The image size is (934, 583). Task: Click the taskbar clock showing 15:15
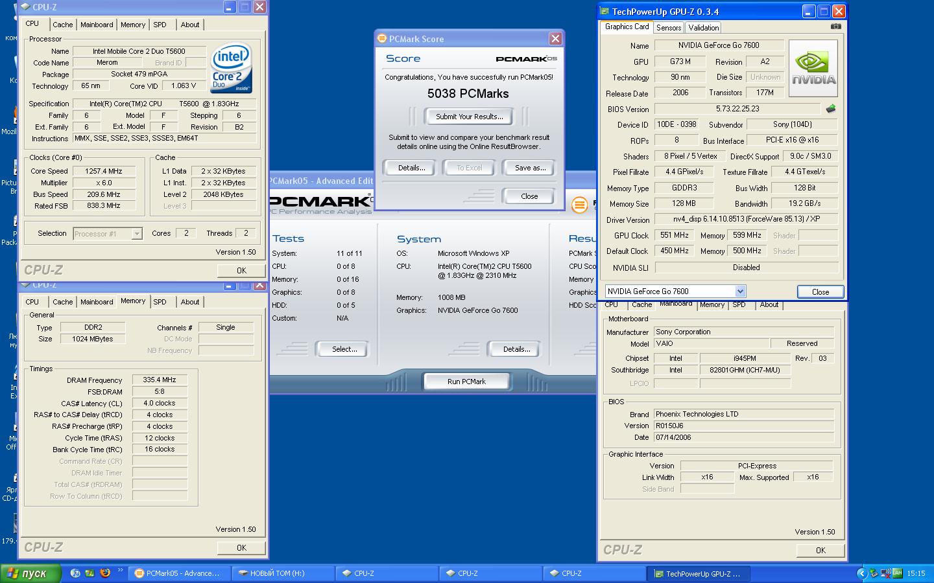916,573
